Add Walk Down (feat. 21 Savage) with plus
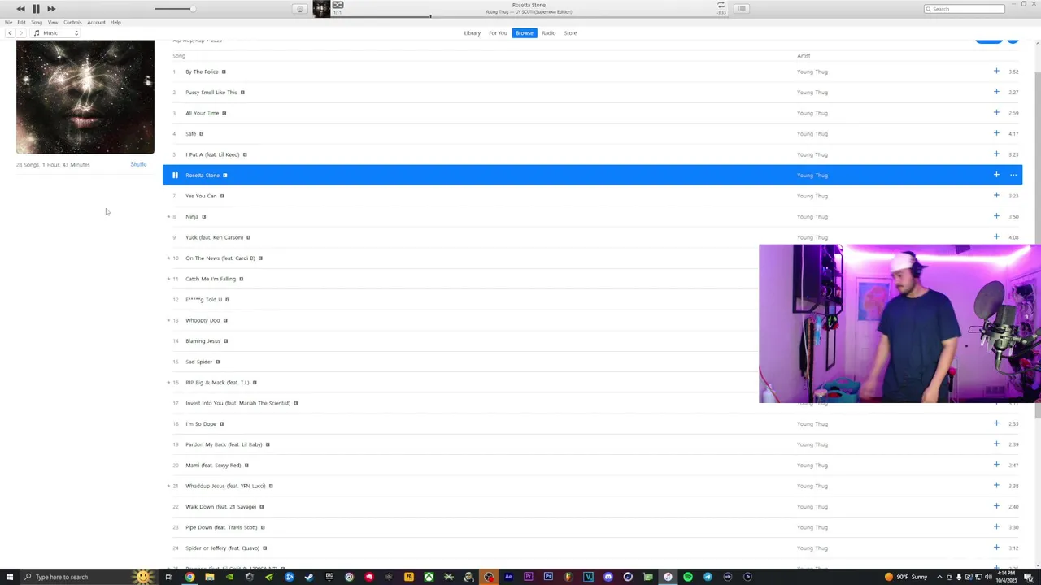The height and width of the screenshot is (585, 1041). pyautogui.click(x=996, y=506)
